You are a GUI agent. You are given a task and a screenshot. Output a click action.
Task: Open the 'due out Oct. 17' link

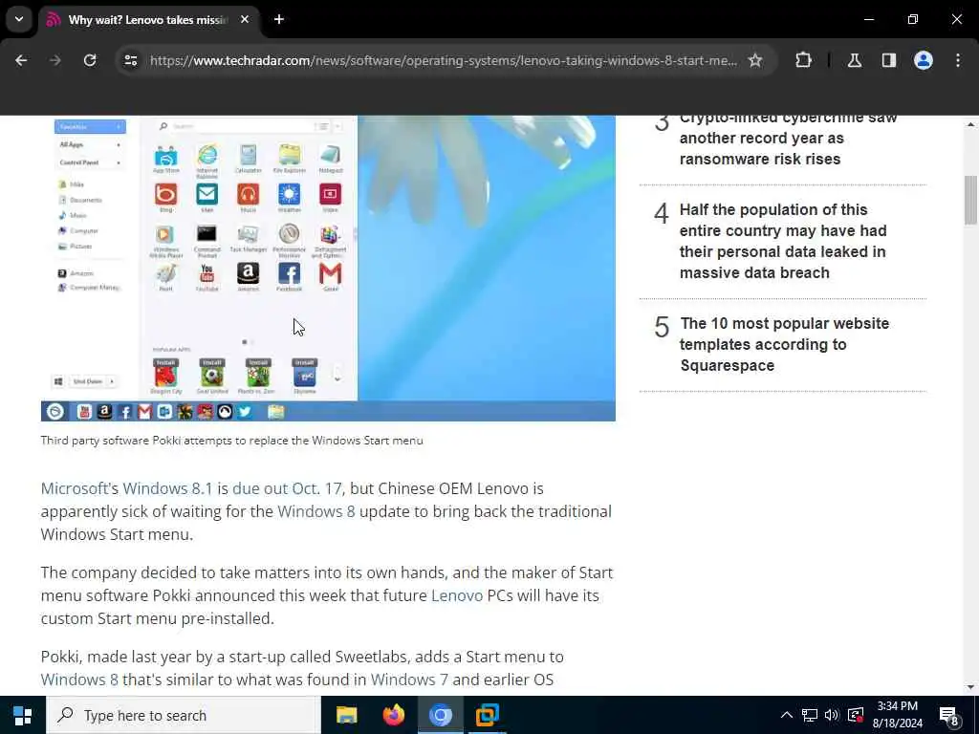(287, 488)
